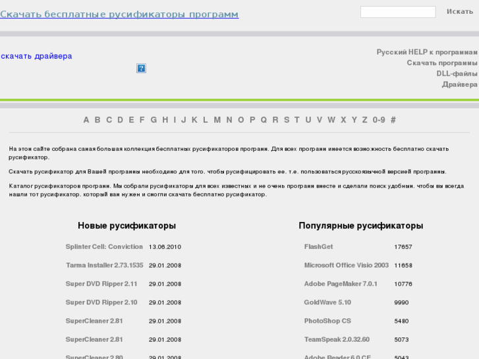Open Tarma Installer 2.73.1535 link
Screen dimensions: 479x359
click(x=105, y=265)
